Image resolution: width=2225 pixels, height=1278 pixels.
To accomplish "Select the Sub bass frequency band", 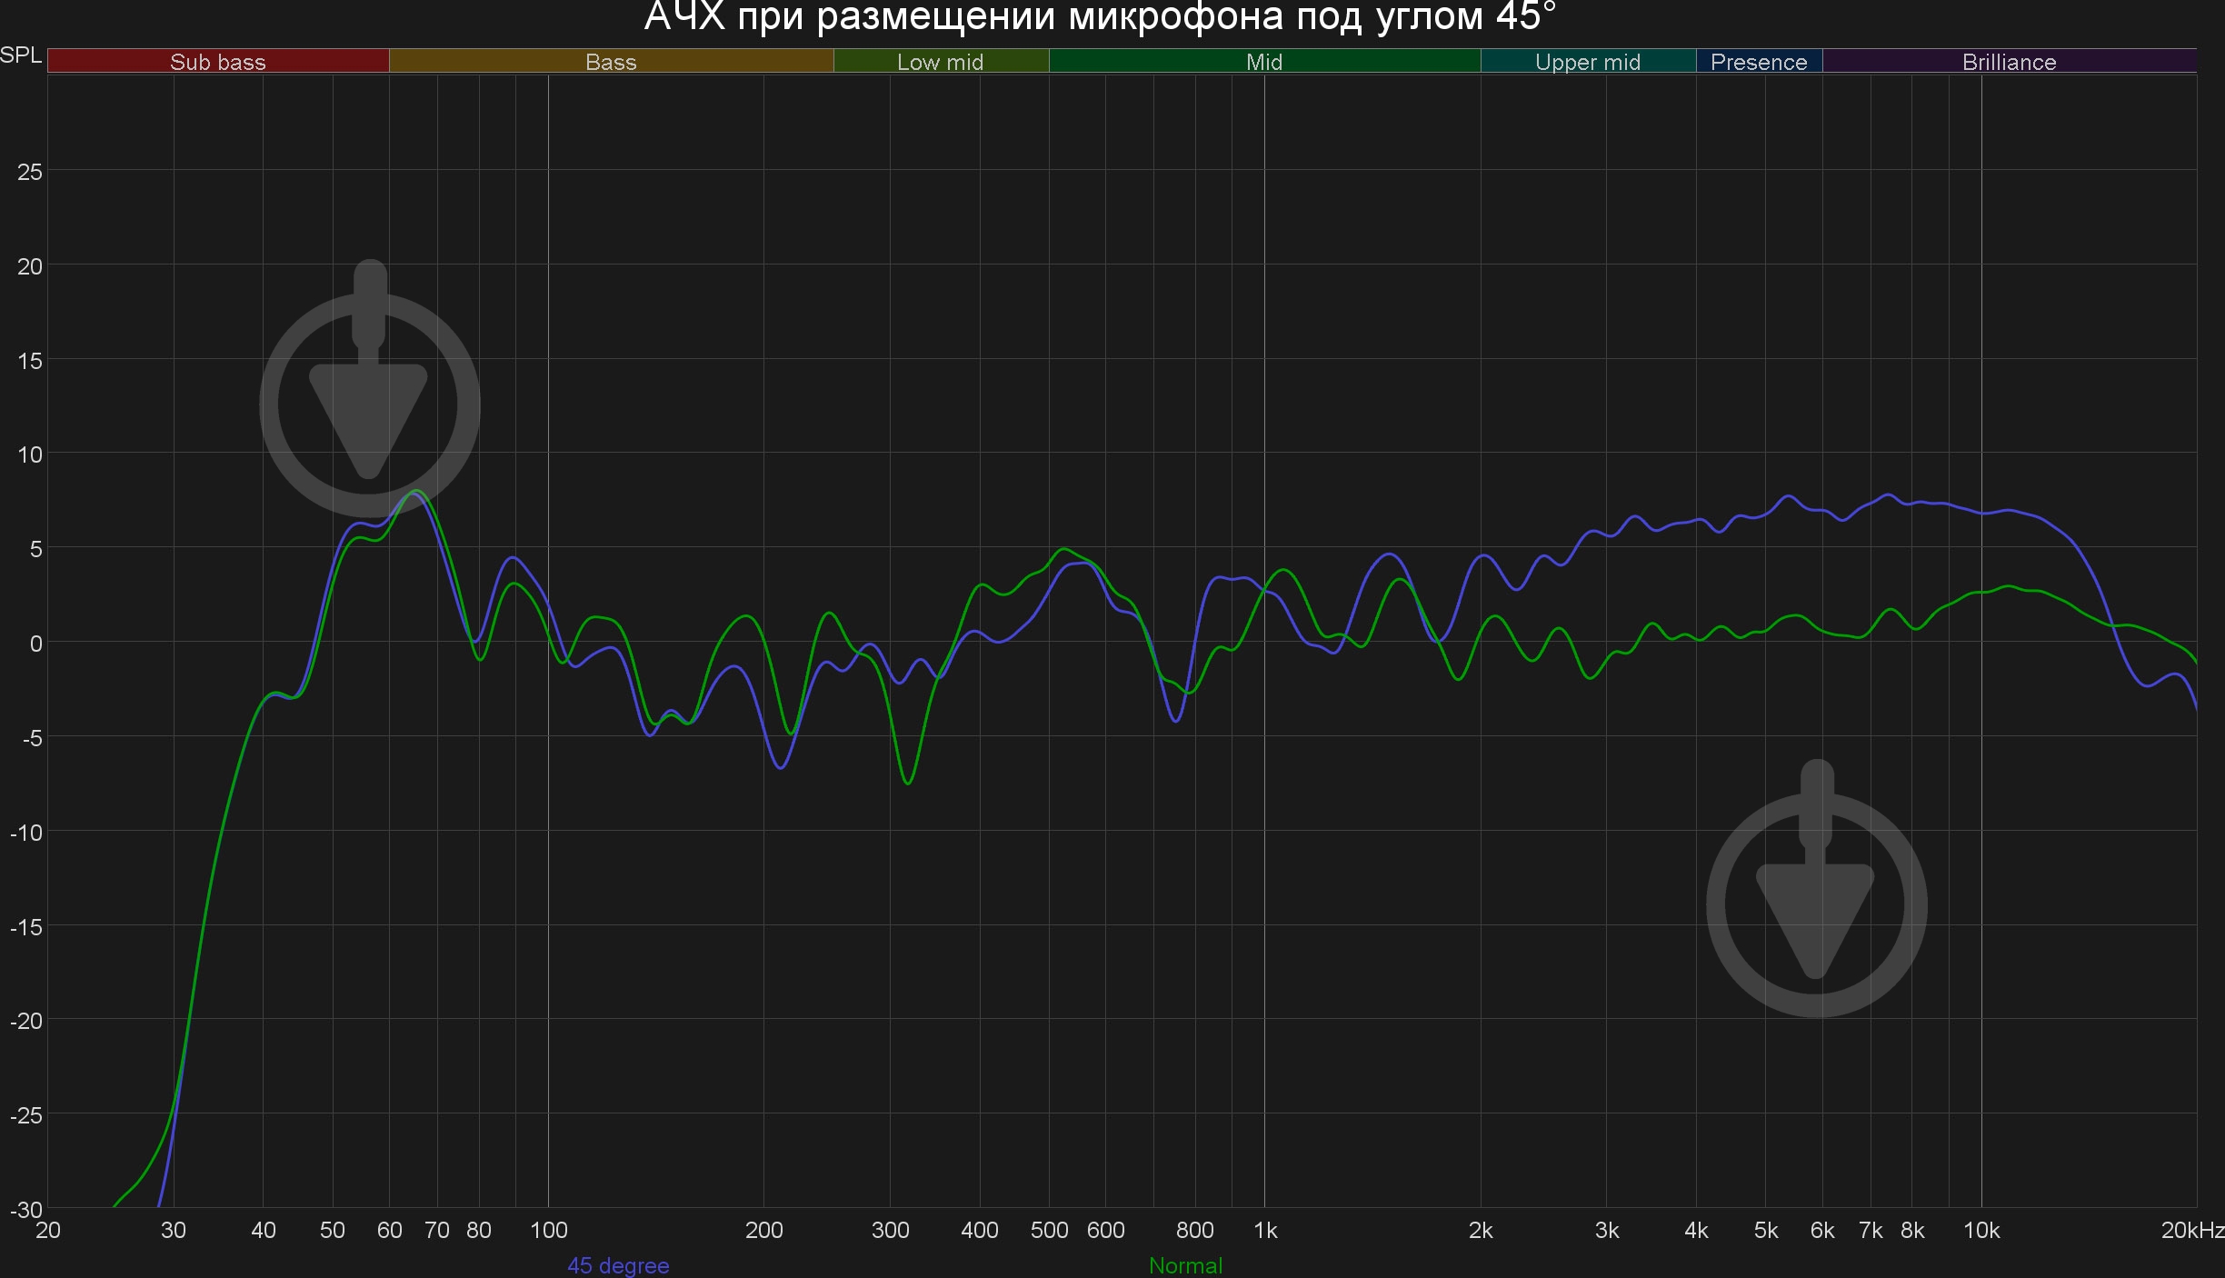I will point(217,62).
